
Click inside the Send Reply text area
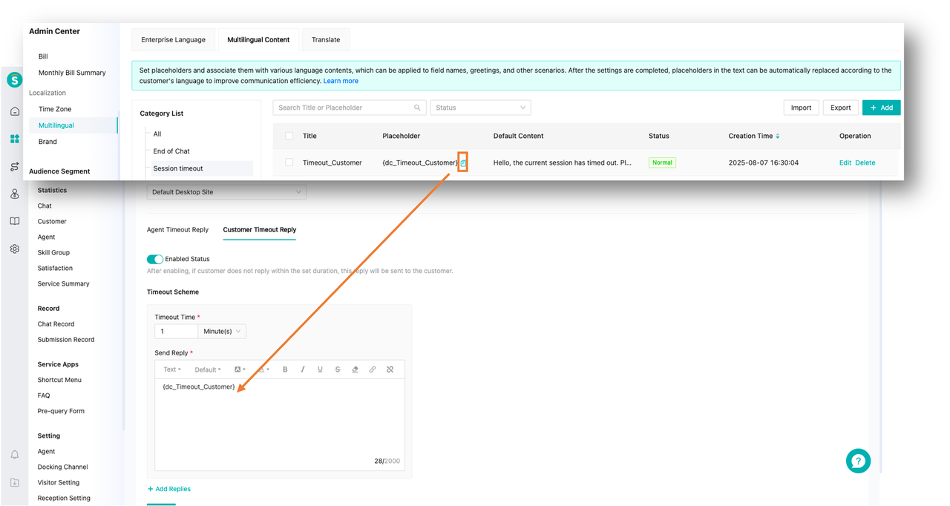tap(280, 424)
